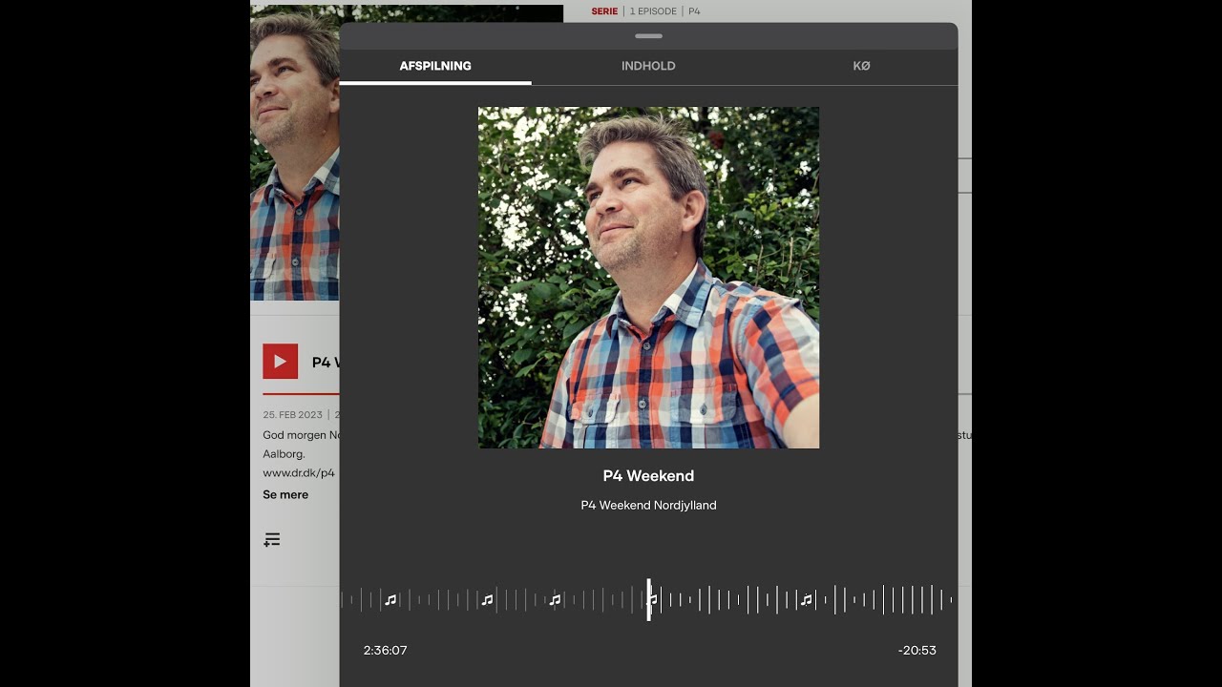Click the second music note marker on timeline
The width and height of the screenshot is (1222, 687).
point(487,600)
